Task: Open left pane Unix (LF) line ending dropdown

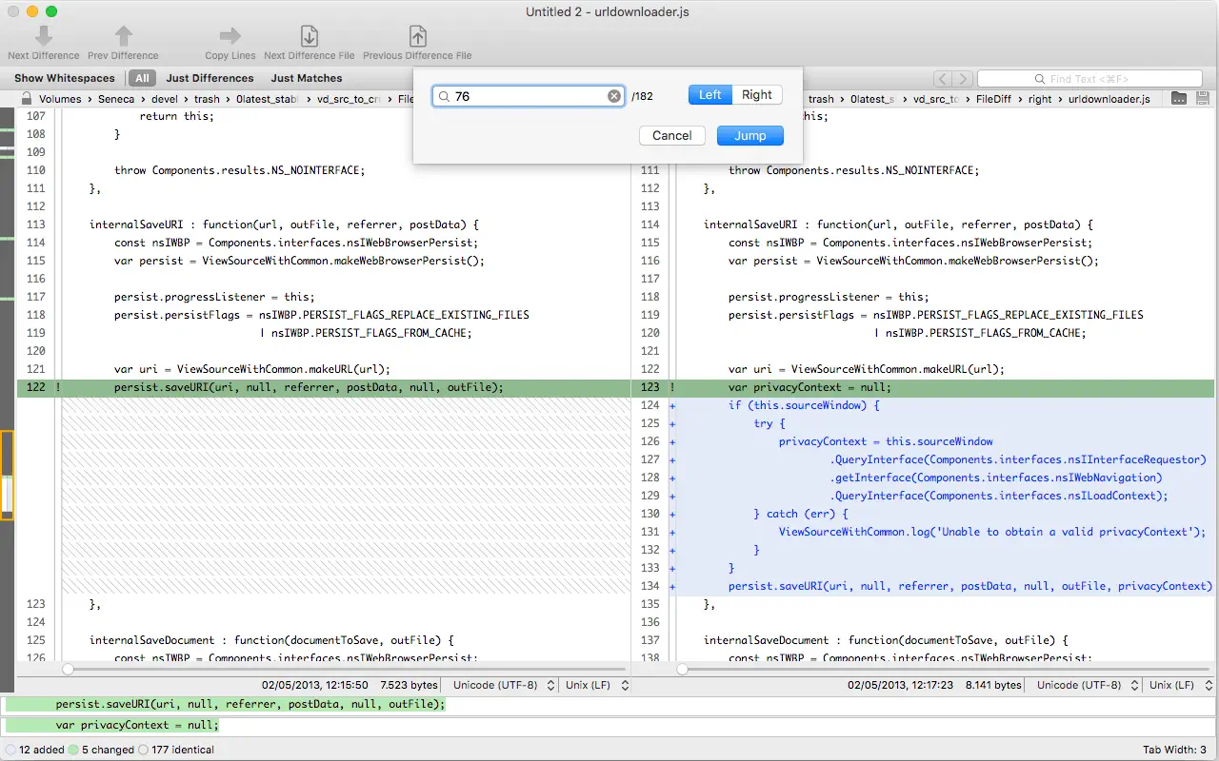Action: (596, 685)
